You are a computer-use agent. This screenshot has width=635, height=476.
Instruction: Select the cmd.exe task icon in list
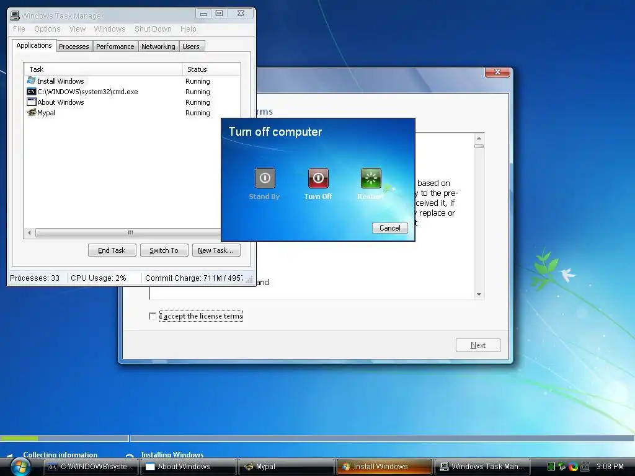pos(31,92)
